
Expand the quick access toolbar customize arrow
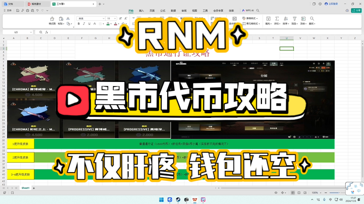pyautogui.click(x=47, y=11)
